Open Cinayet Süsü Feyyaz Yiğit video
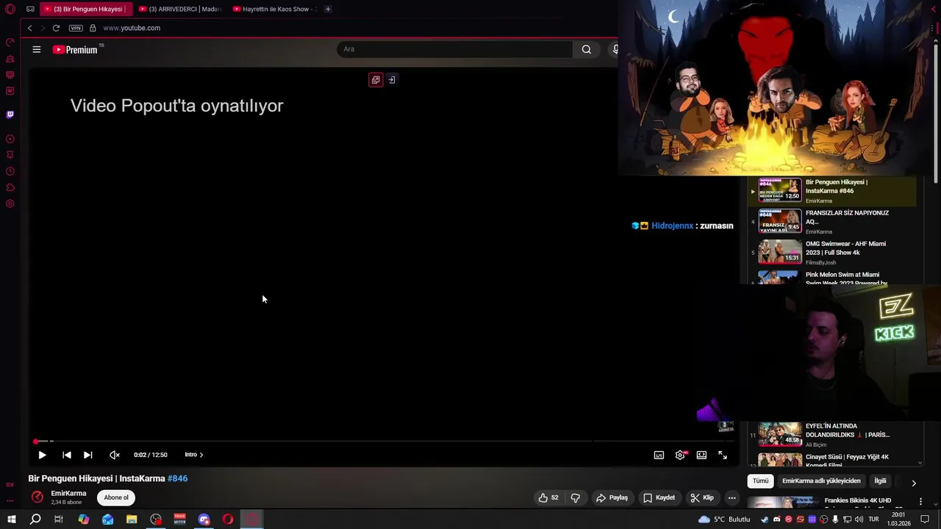Viewport: 941px width, 529px height. pos(834,460)
